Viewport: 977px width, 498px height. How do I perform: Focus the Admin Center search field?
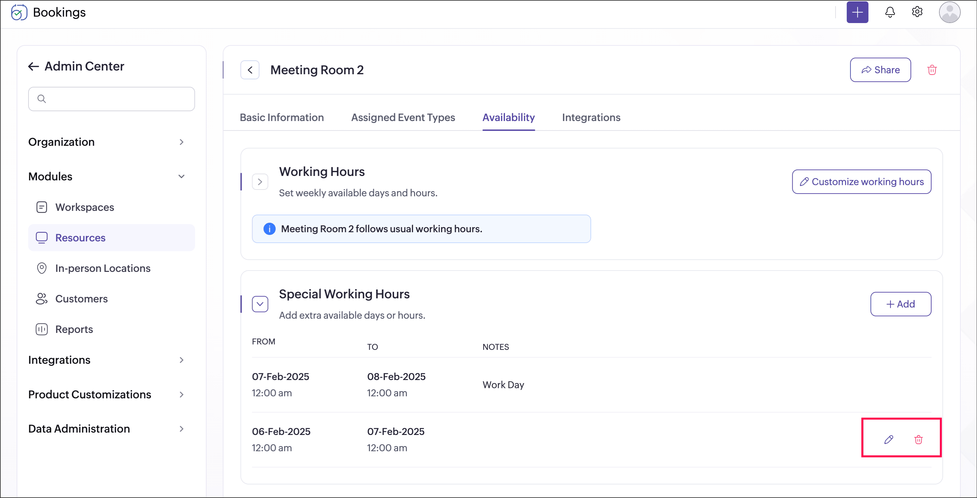point(112,99)
